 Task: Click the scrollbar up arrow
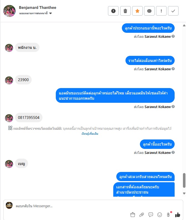pyautogui.click(x=184, y=25)
